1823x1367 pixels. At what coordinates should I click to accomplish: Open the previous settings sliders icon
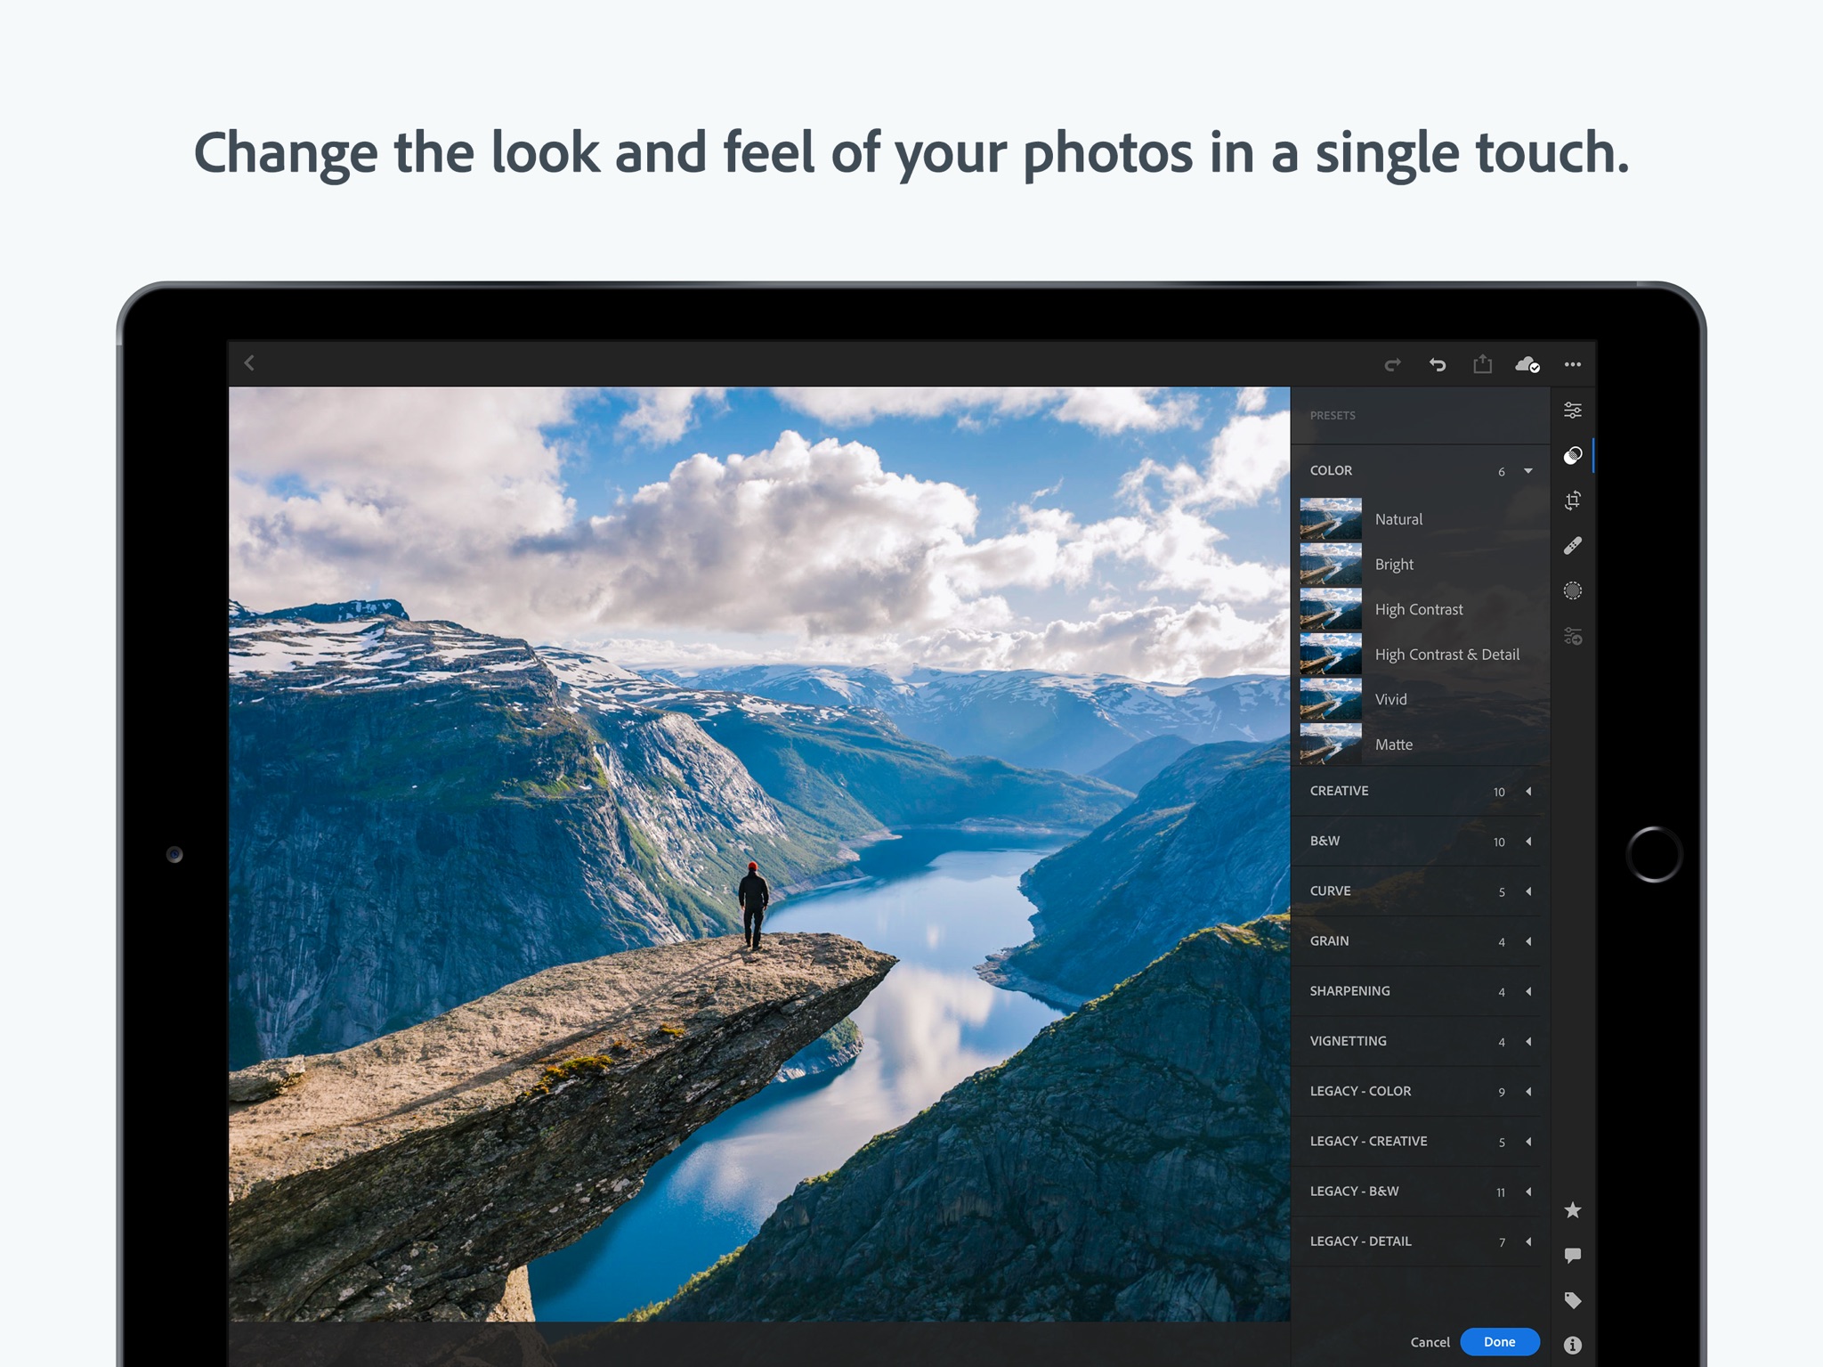tap(1573, 637)
